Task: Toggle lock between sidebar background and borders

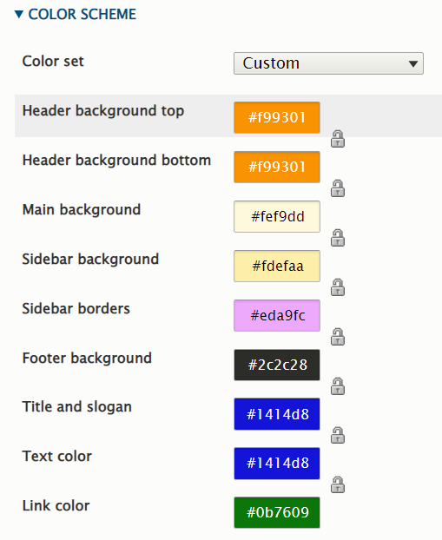Action: [338, 287]
